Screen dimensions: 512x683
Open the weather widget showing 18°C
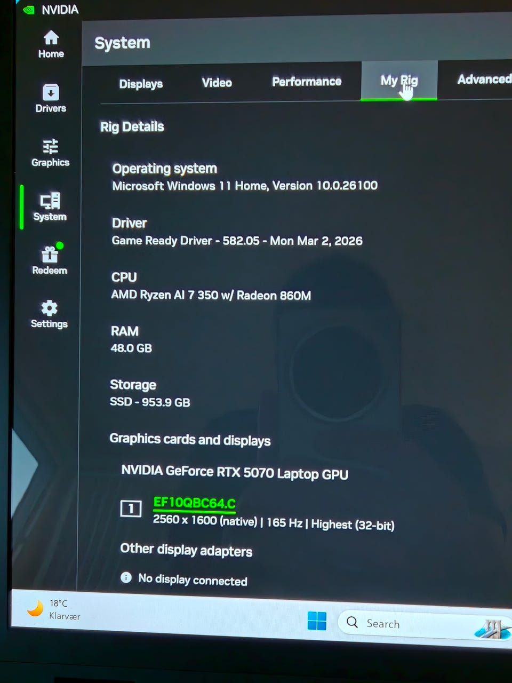coord(53,609)
